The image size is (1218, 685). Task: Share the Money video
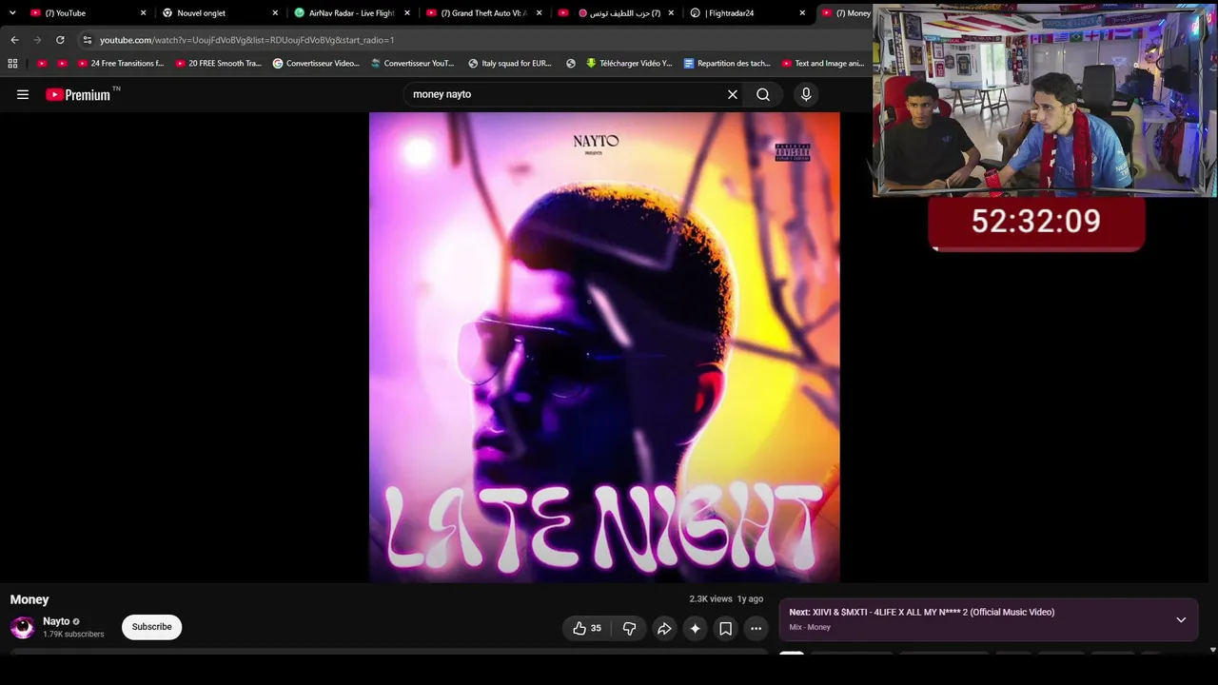pos(664,628)
